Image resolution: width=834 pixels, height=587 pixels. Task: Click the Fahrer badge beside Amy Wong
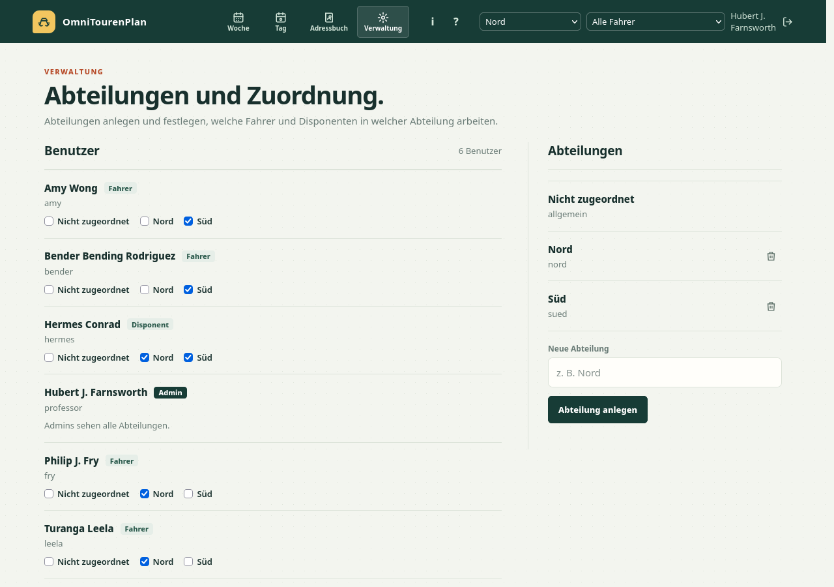coord(121,188)
